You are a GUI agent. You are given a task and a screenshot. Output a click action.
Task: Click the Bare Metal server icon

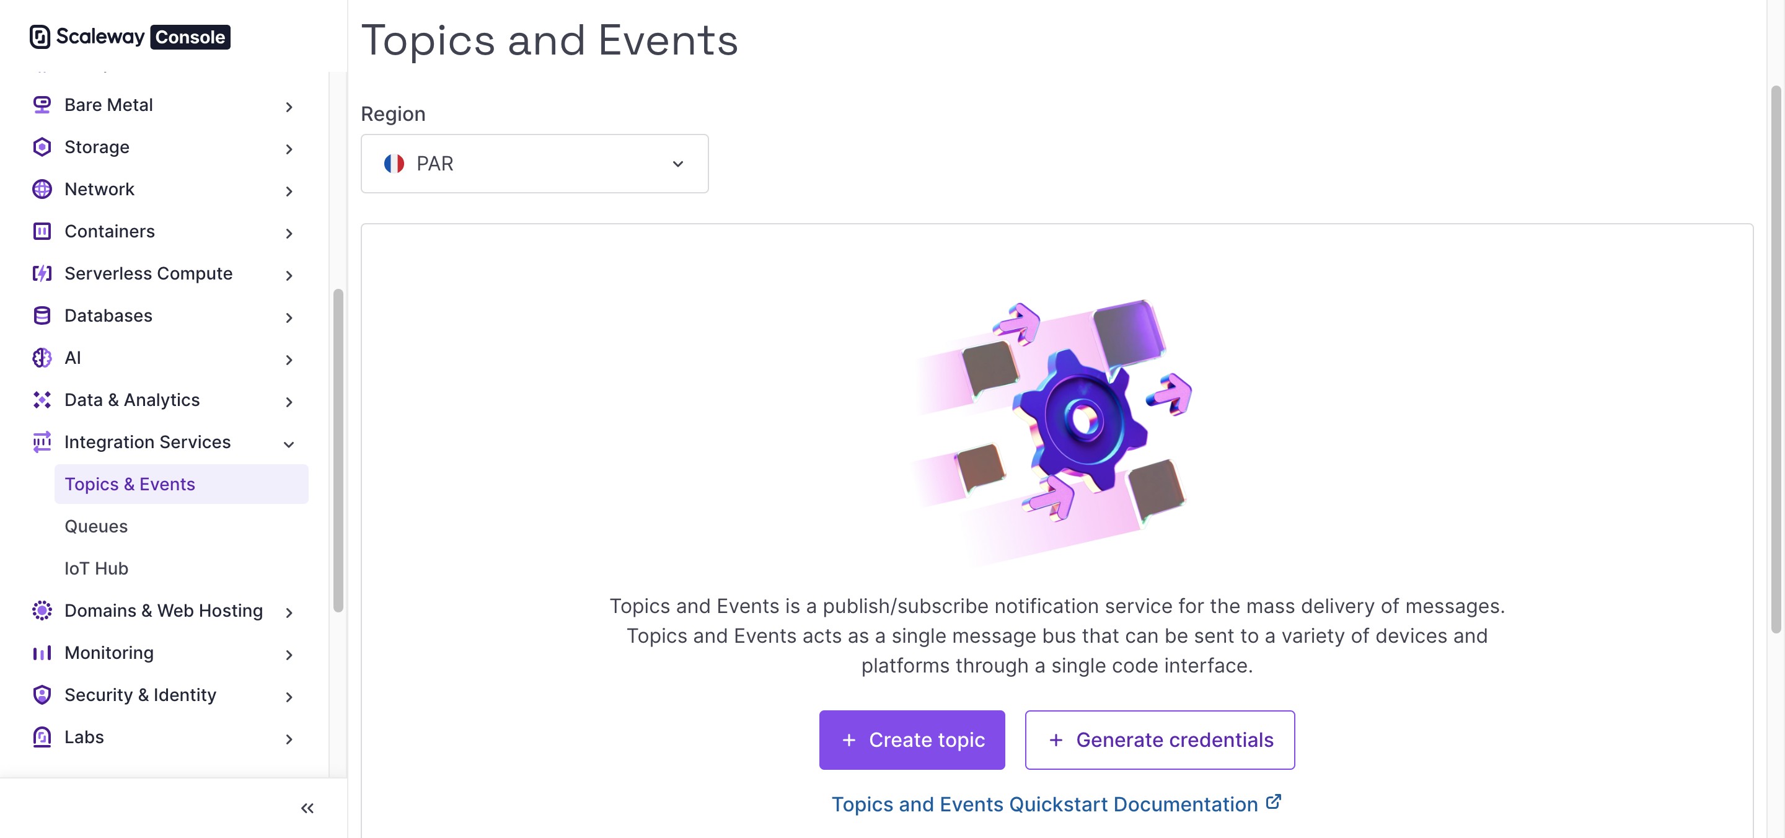click(x=42, y=105)
